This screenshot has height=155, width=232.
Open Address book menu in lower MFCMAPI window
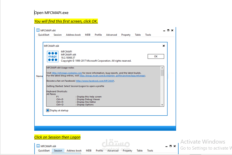(74, 150)
